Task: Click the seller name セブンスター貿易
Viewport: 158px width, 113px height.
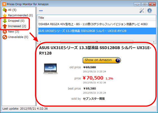Action: click(94, 99)
